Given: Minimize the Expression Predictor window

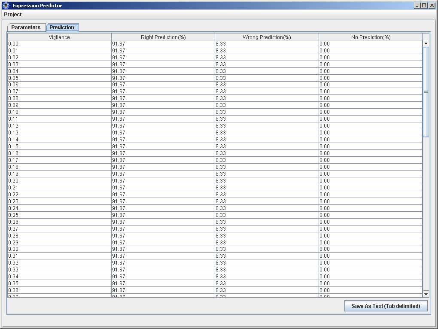Looking at the screenshot, I should coord(417,5).
